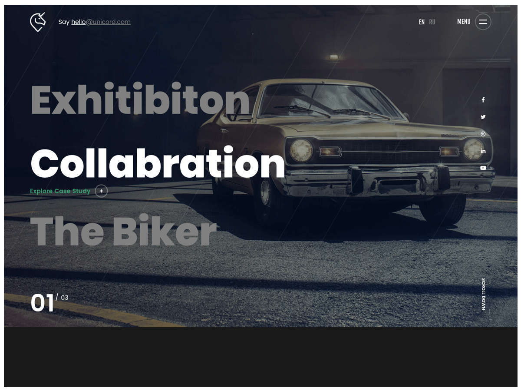Click the hello@unicord.com email link
This screenshot has width=521, height=391.
click(101, 22)
